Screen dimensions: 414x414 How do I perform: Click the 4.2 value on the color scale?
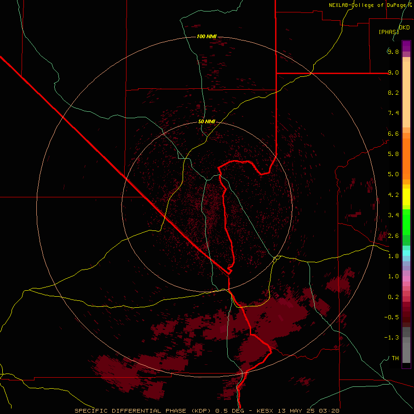tap(393, 195)
